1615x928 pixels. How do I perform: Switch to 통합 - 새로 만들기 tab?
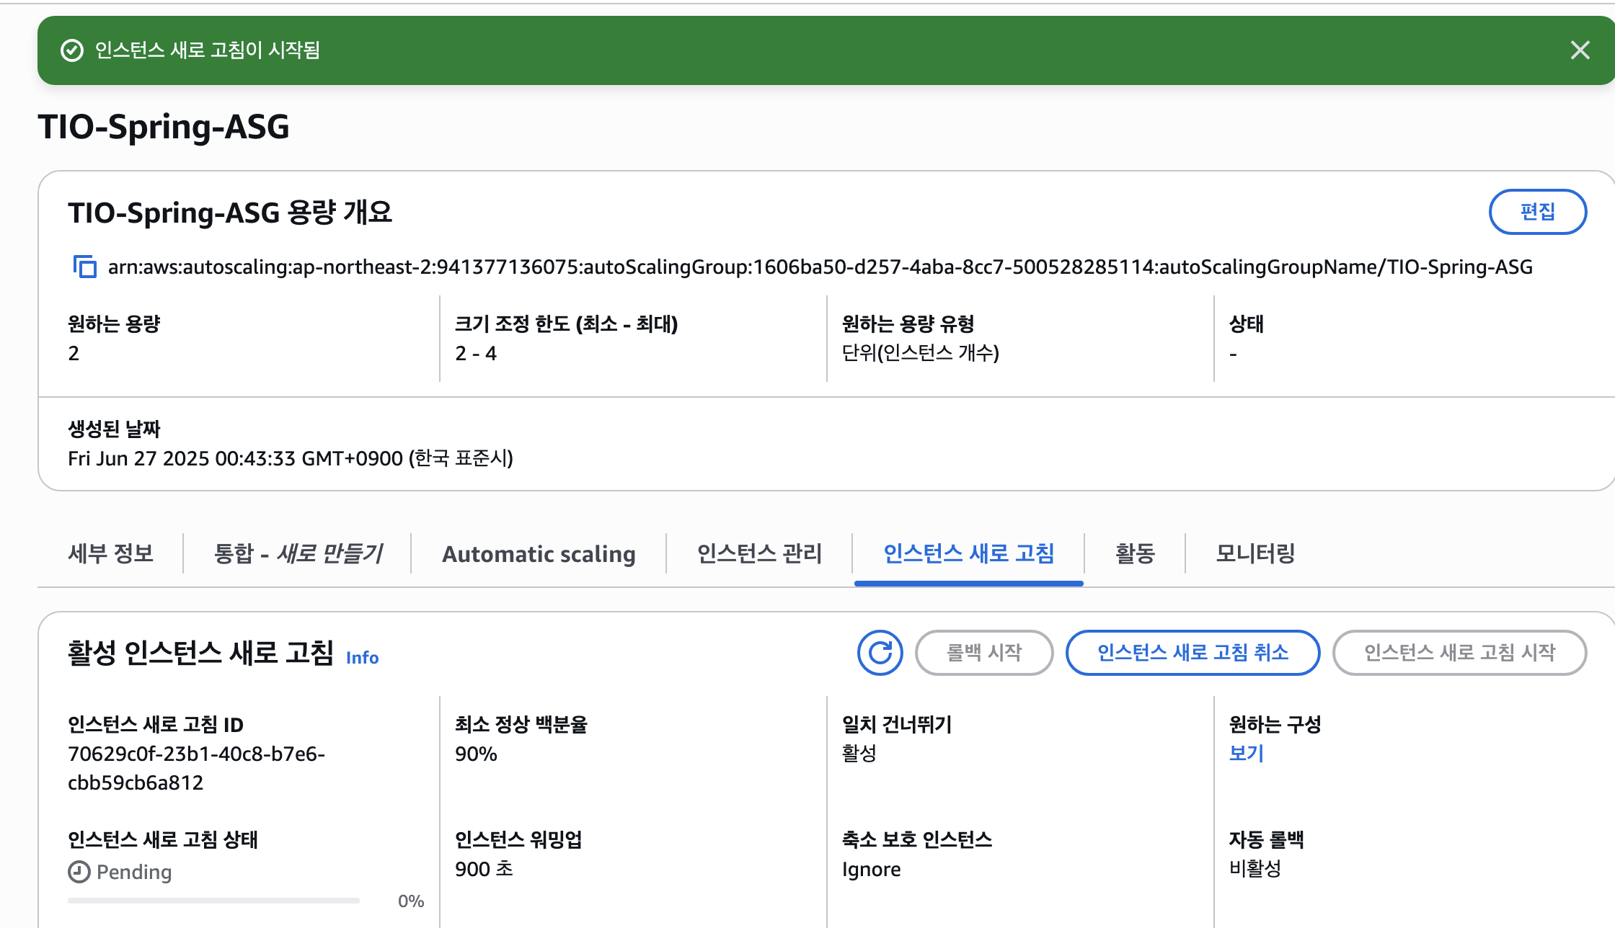pos(298,553)
